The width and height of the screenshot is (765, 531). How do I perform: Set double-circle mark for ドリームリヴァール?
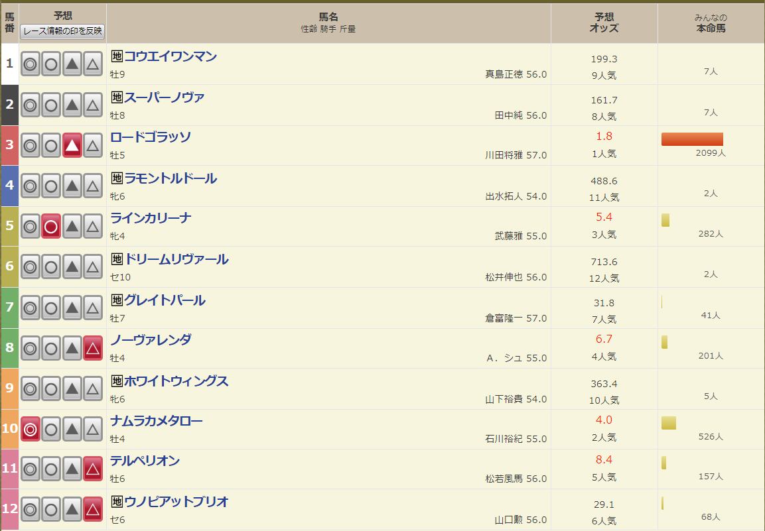[31, 266]
